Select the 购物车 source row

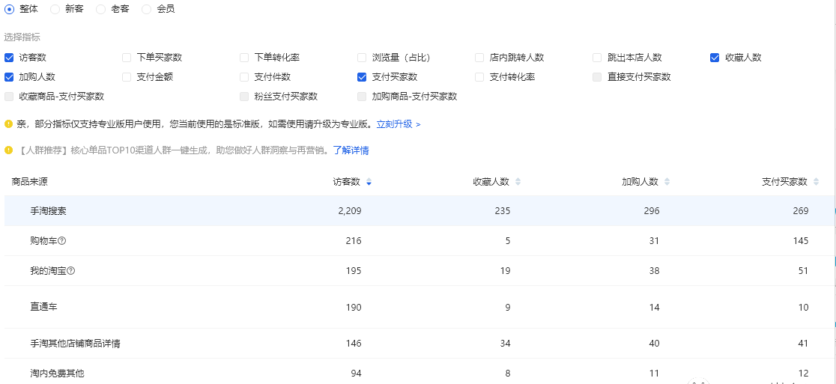[x=418, y=241]
